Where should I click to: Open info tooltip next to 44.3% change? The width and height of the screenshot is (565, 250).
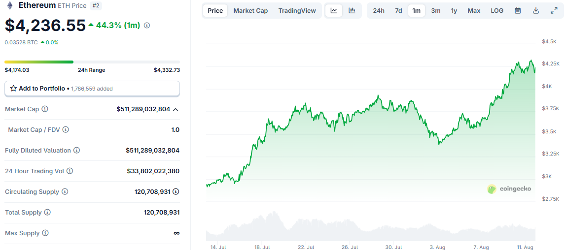147,25
